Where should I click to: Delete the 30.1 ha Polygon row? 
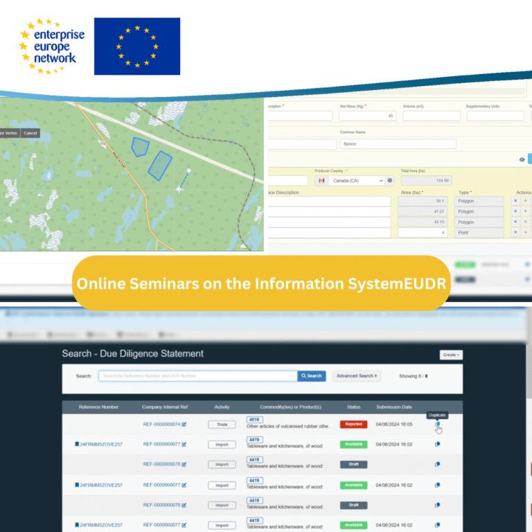click(515, 201)
